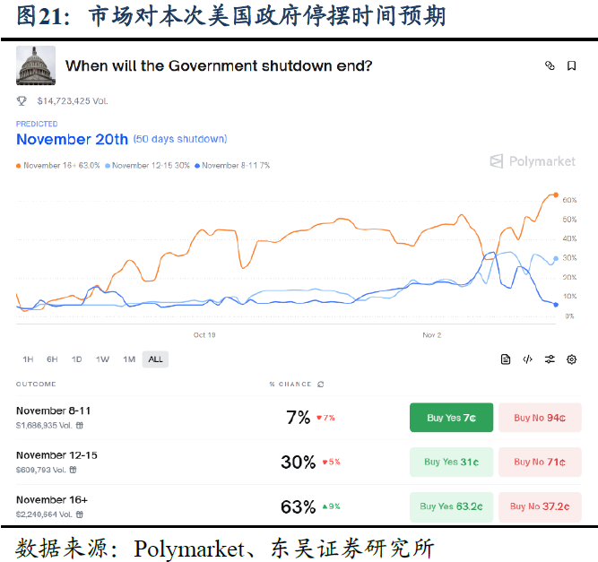
Task: Click the embed code icon
Action: [x=527, y=359]
